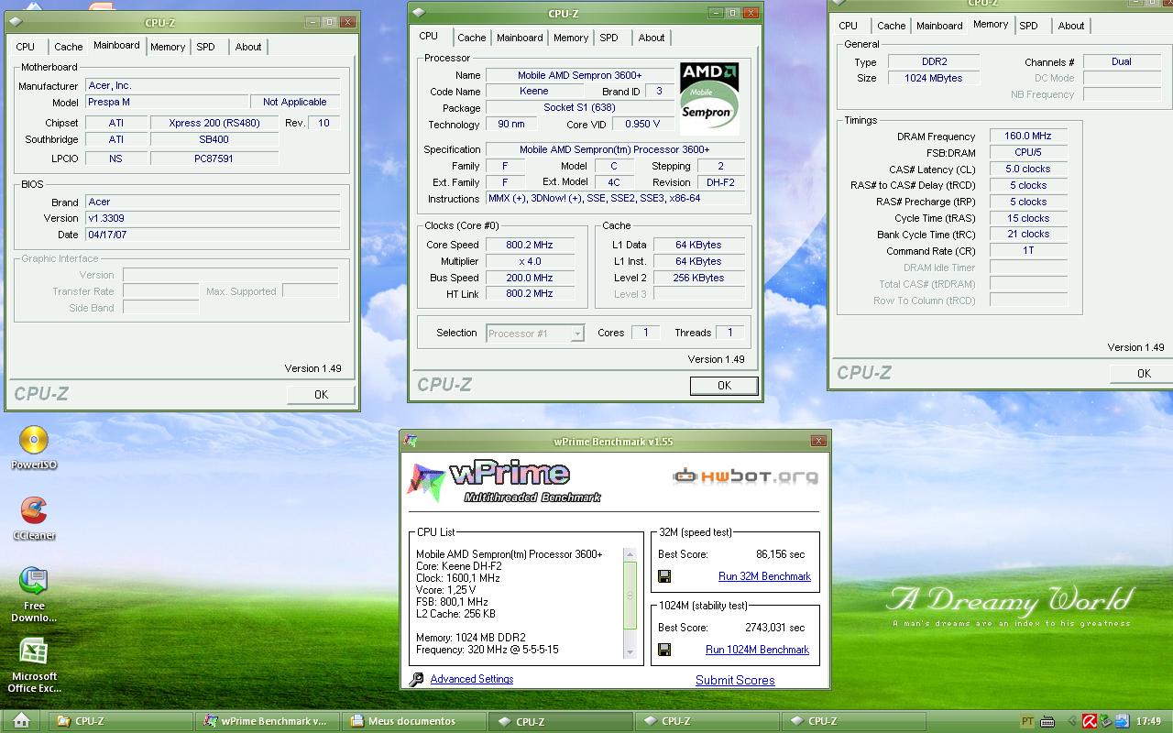Switch to the CPU-Z folder taskbar button
The width and height of the screenshot is (1173, 733).
[121, 721]
